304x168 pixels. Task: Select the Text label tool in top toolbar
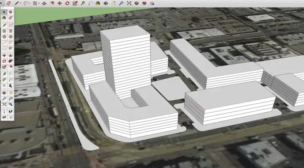tap(91, 3)
